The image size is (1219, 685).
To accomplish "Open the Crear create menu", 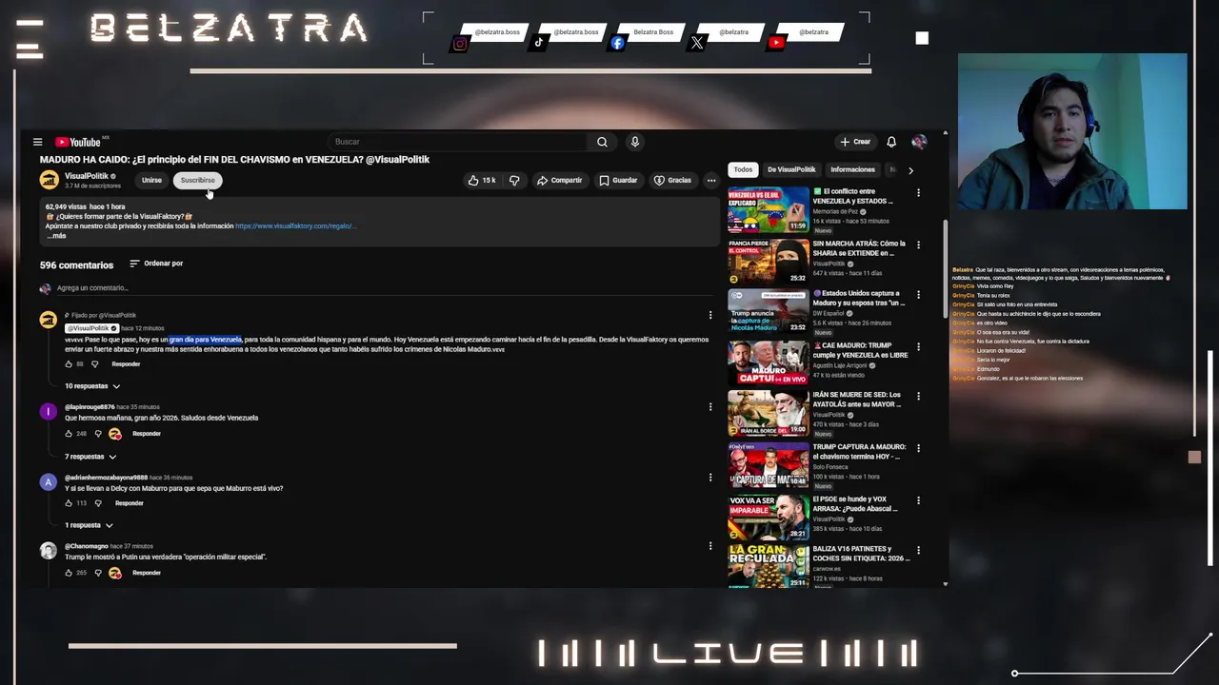I will [855, 142].
